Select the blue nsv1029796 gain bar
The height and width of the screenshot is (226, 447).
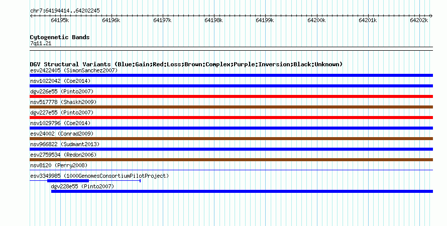[231, 128]
